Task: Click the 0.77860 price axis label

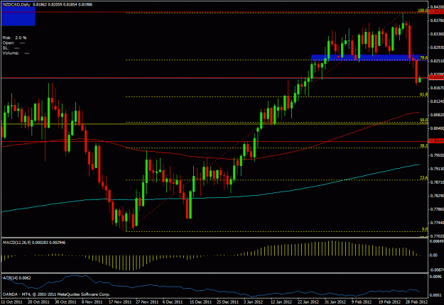Action: (x=437, y=209)
